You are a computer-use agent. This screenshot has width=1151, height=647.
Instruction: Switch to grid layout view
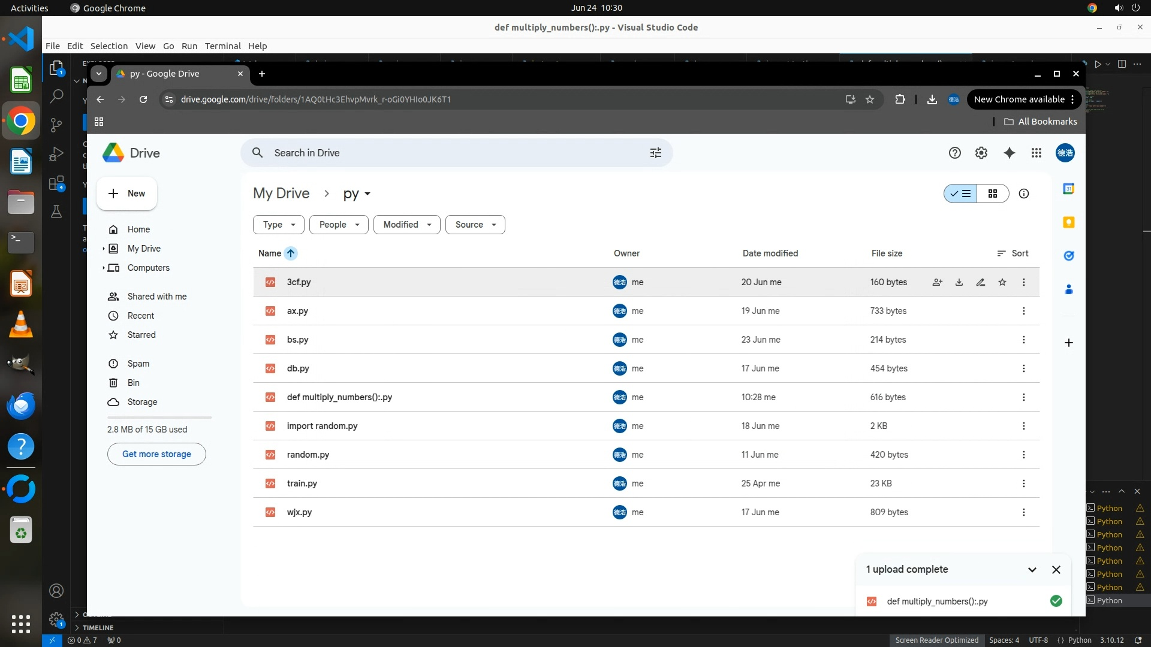point(992,194)
